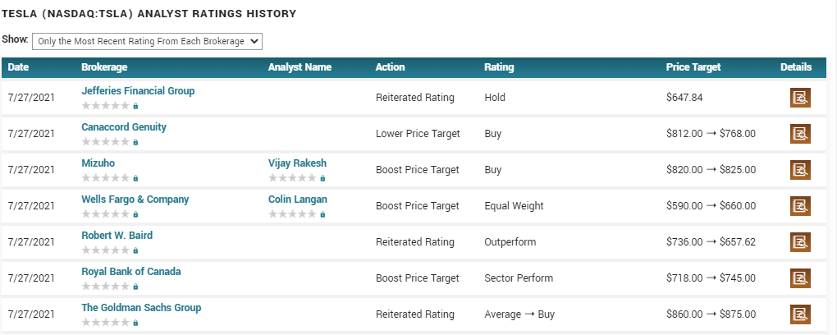The height and width of the screenshot is (335, 837).
Task: Open the Show ratings filter dropdown
Action: pyautogui.click(x=147, y=41)
